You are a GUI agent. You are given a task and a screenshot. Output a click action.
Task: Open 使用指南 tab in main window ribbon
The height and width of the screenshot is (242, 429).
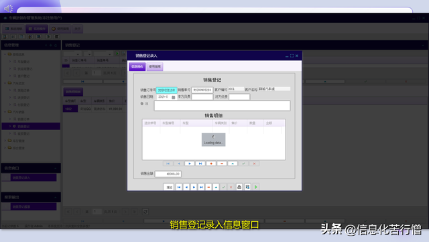[x=60, y=29]
